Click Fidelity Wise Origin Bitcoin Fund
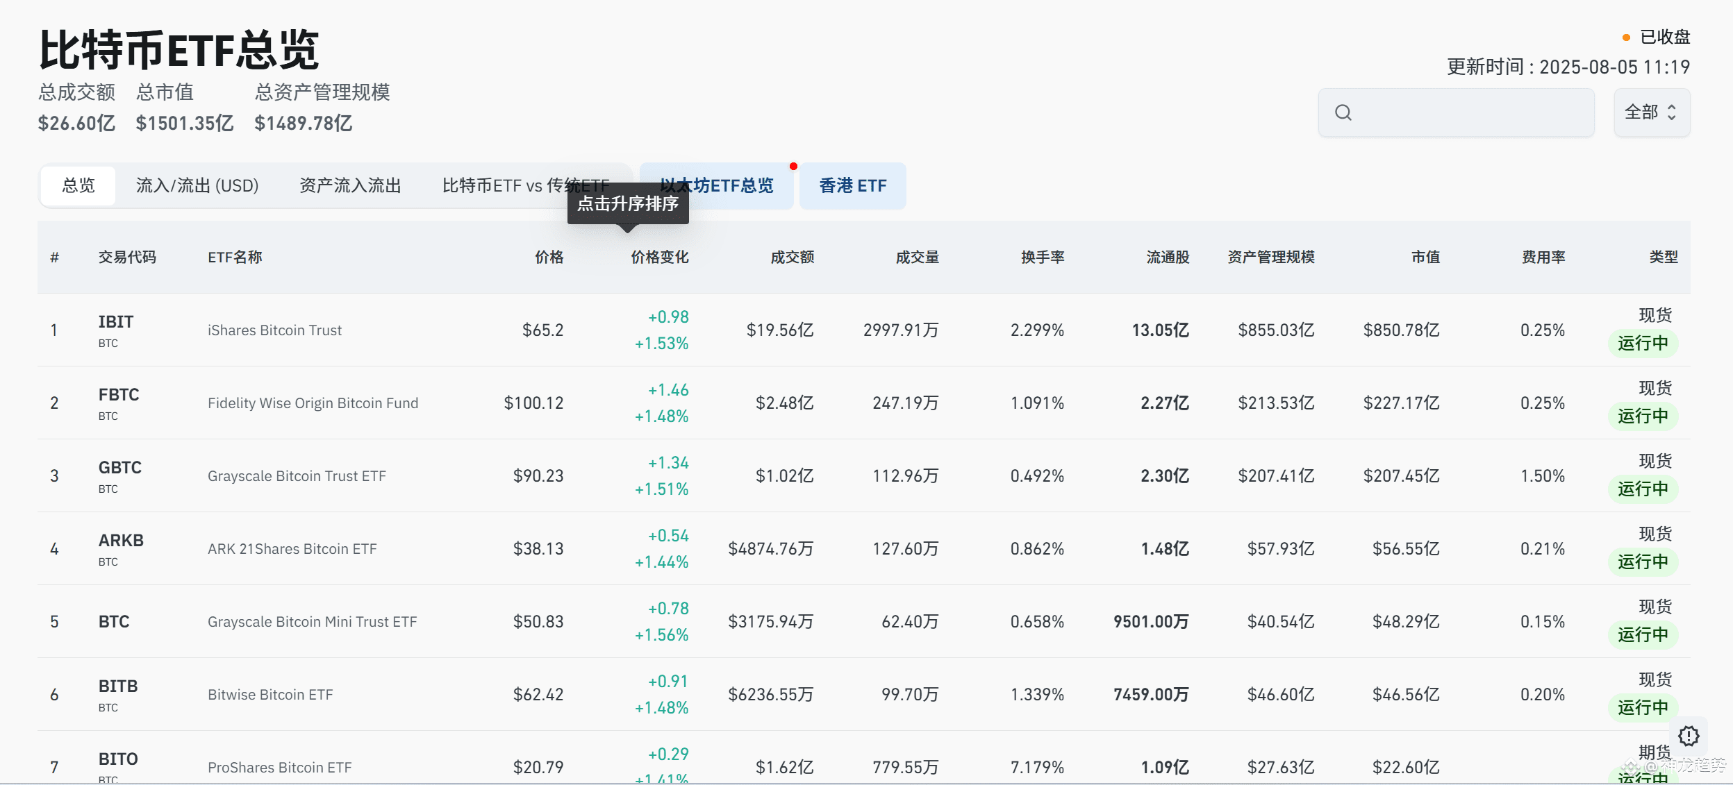 pos(313,403)
